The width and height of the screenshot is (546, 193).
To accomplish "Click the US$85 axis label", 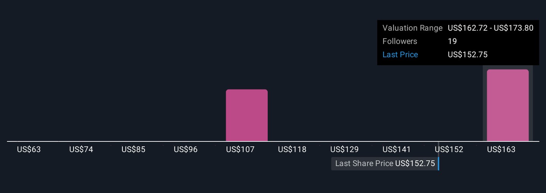I will (133, 149).
